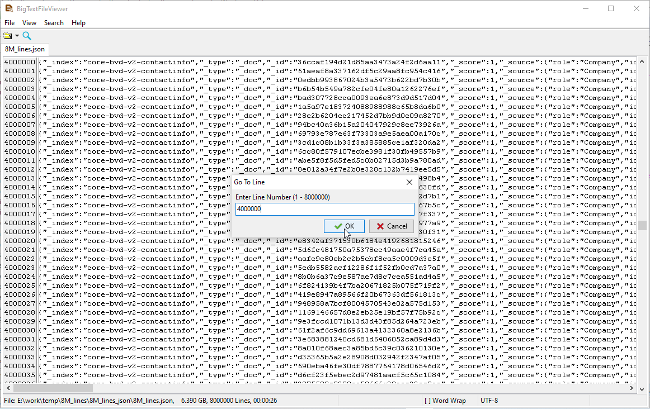Click the id "abe5f8f5d5fed5c0b02715d3b9a780ad" text

tap(369, 160)
